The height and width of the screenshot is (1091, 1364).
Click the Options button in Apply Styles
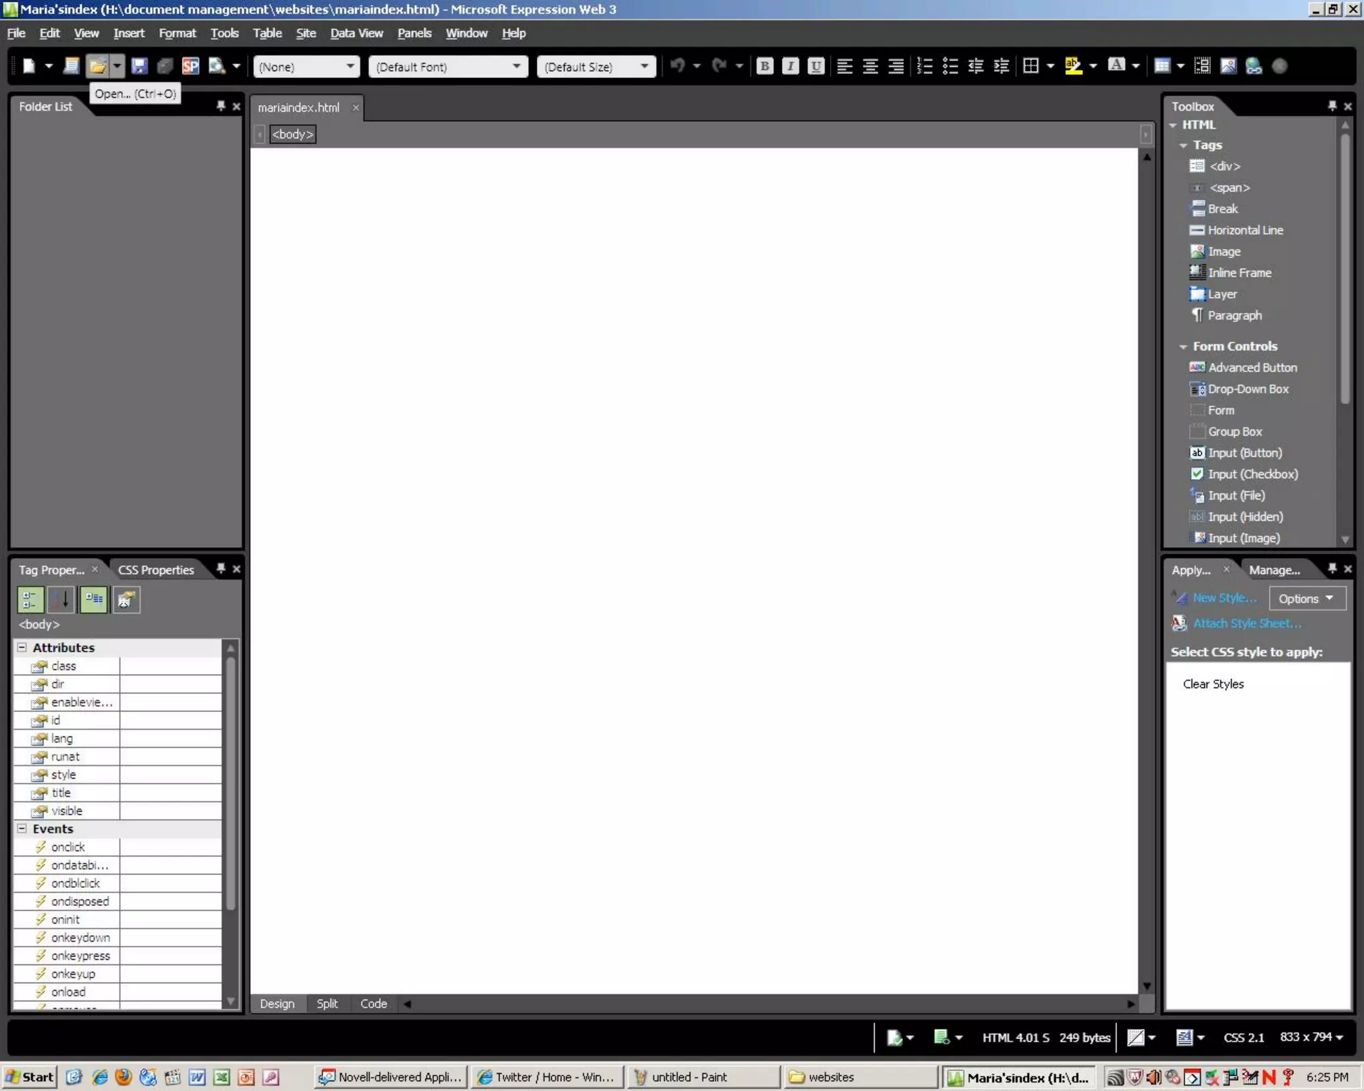tap(1306, 598)
